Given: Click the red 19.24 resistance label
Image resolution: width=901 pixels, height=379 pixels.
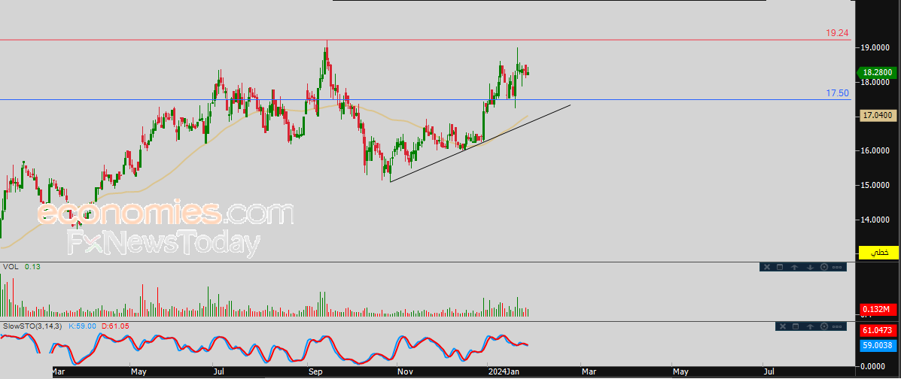Looking at the screenshot, I should (837, 33).
